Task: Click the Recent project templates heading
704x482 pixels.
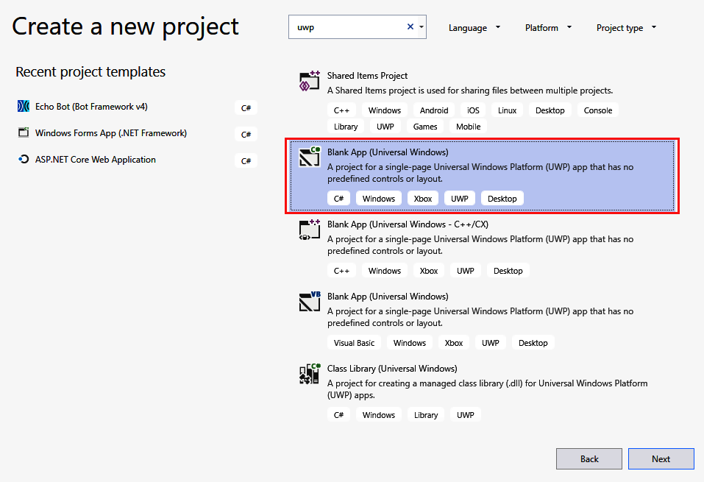Action: point(90,72)
